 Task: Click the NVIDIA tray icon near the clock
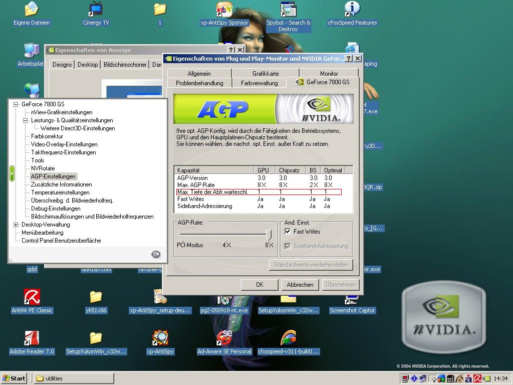pos(486,379)
